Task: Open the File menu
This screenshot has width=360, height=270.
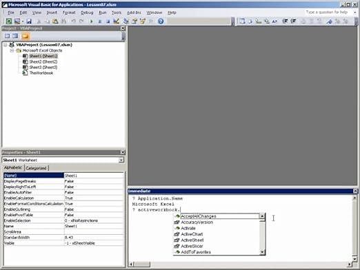Action: [x=11, y=12]
